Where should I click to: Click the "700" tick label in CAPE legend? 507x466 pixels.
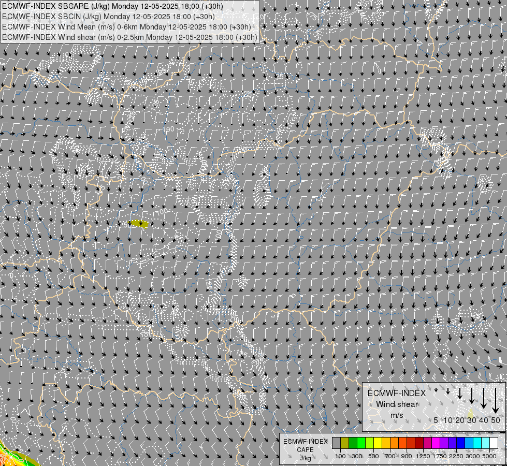[x=390, y=456]
